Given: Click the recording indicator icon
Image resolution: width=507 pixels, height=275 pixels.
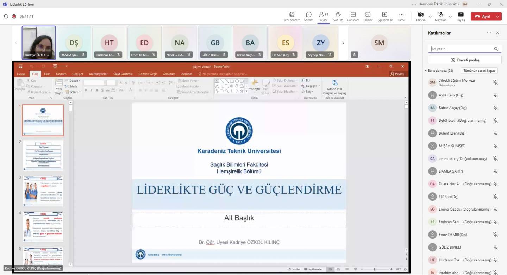Looking at the screenshot, I should (x=14, y=16).
